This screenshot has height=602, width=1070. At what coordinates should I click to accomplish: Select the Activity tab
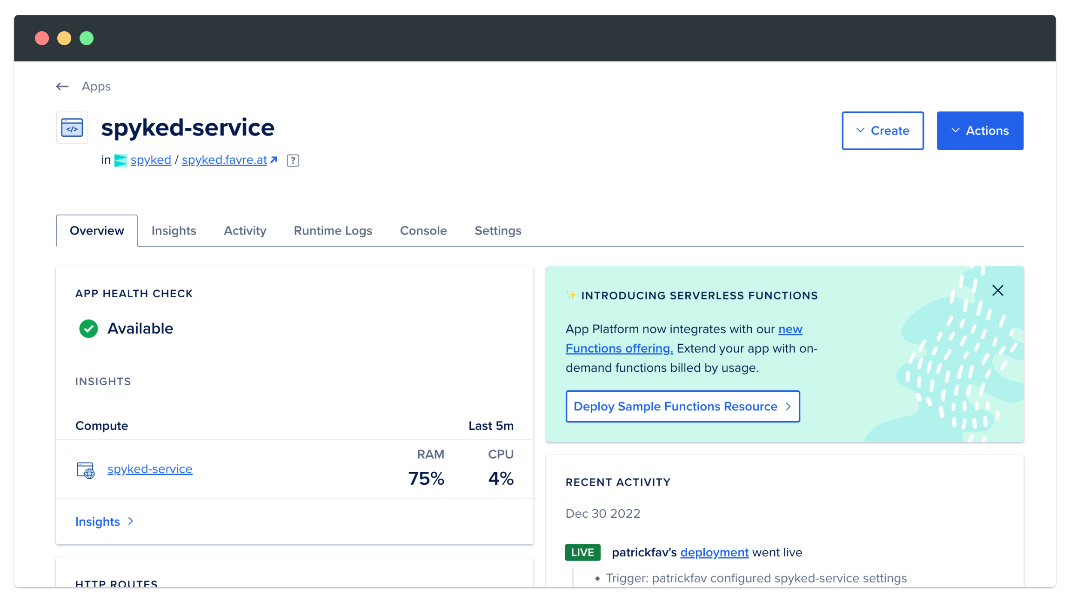click(x=245, y=231)
